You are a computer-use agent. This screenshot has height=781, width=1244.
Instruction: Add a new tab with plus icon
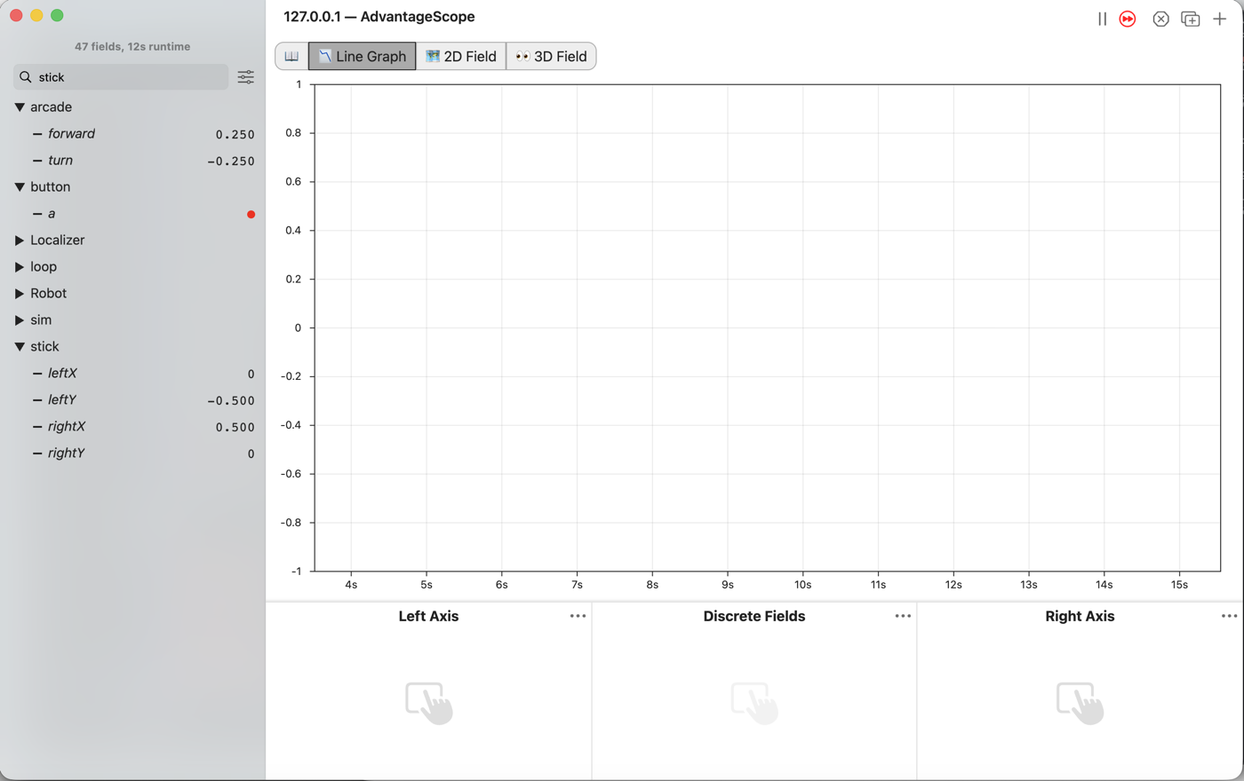(x=1220, y=19)
